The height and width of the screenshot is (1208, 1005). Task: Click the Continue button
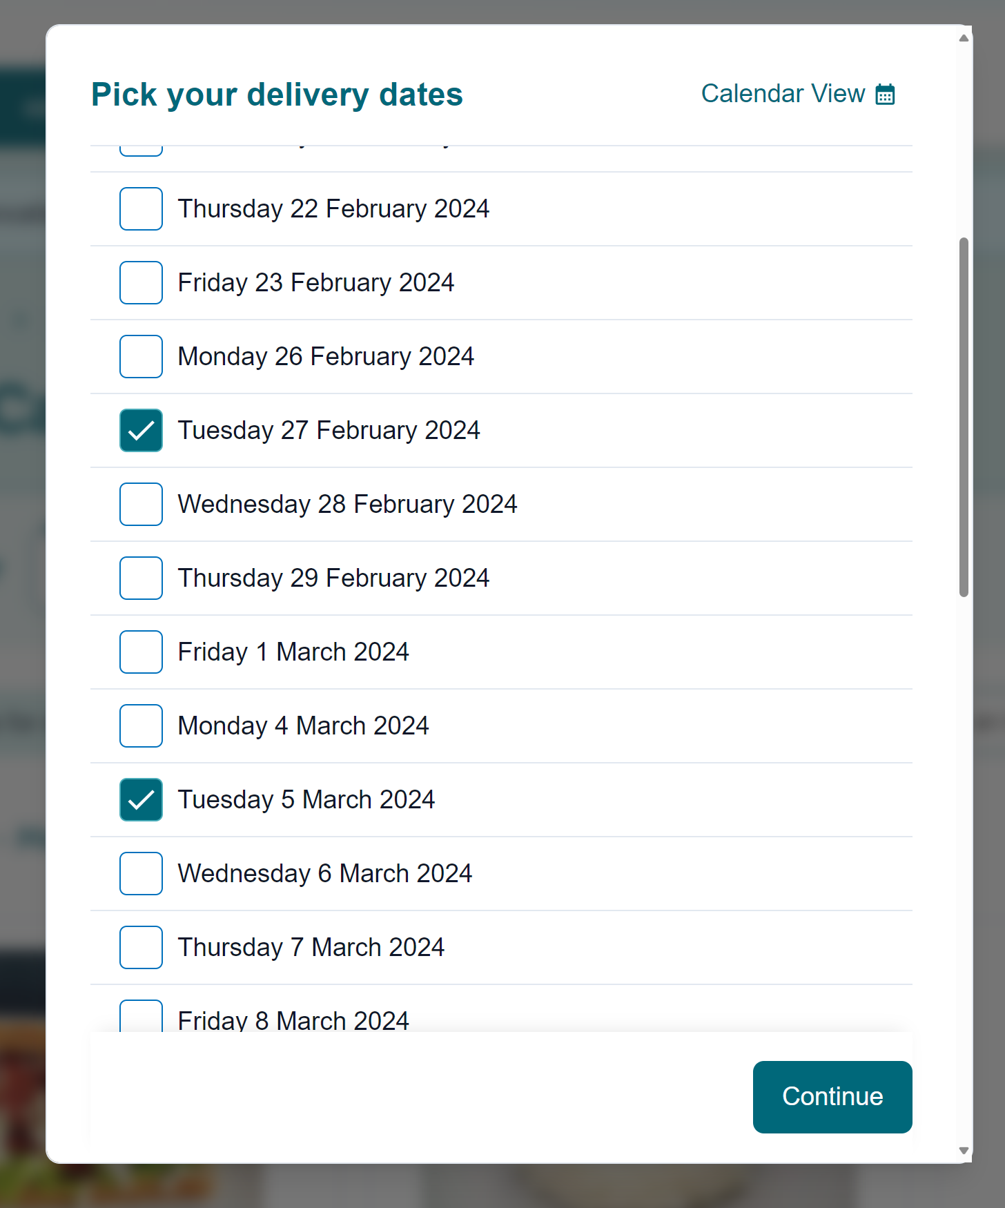click(832, 1097)
